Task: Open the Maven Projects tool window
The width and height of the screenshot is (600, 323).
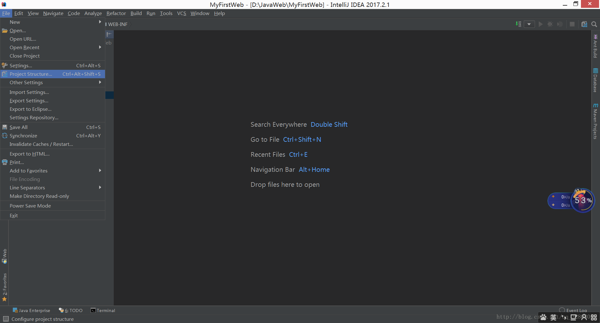Action: [x=596, y=121]
